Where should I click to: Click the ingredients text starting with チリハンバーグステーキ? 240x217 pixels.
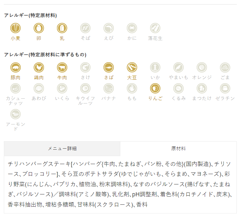120,184
